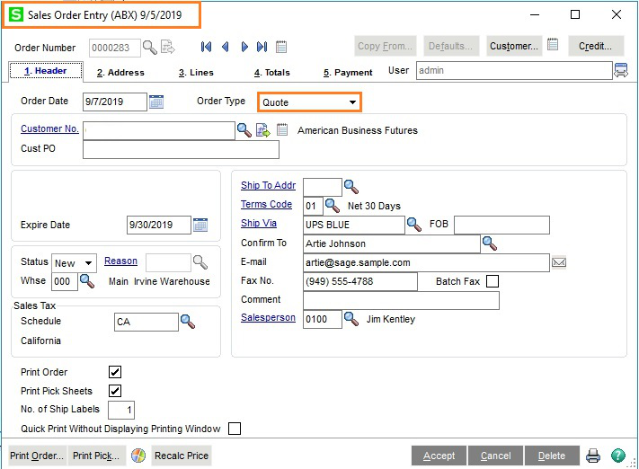Screen dimensions: 639x469
Task: Click the Reason lookup magnifier
Action: click(200, 262)
